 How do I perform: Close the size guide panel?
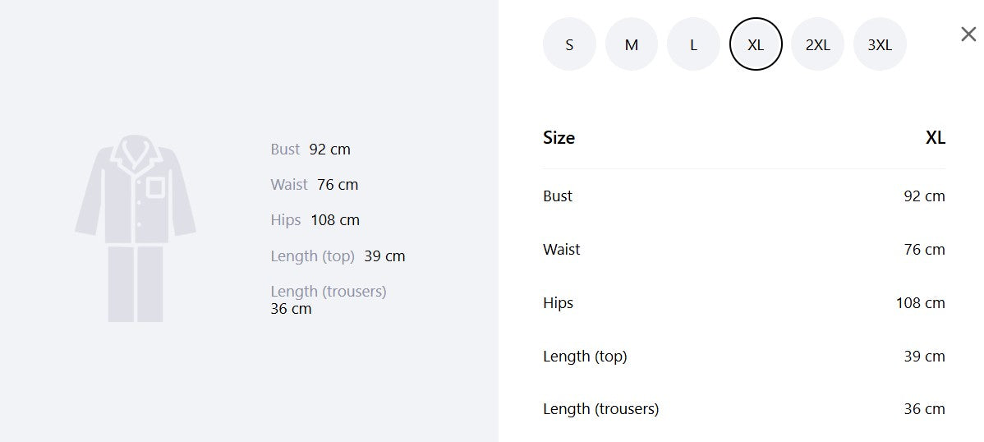[968, 35]
